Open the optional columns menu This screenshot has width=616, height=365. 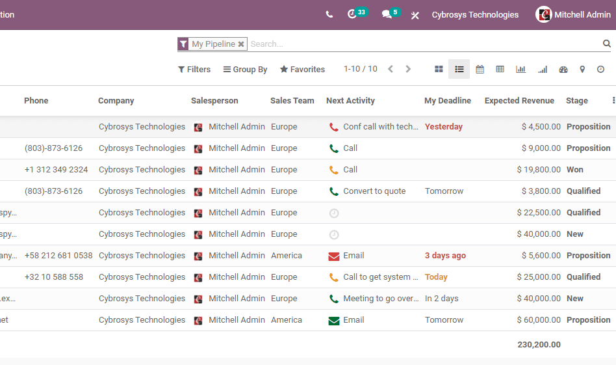613,101
